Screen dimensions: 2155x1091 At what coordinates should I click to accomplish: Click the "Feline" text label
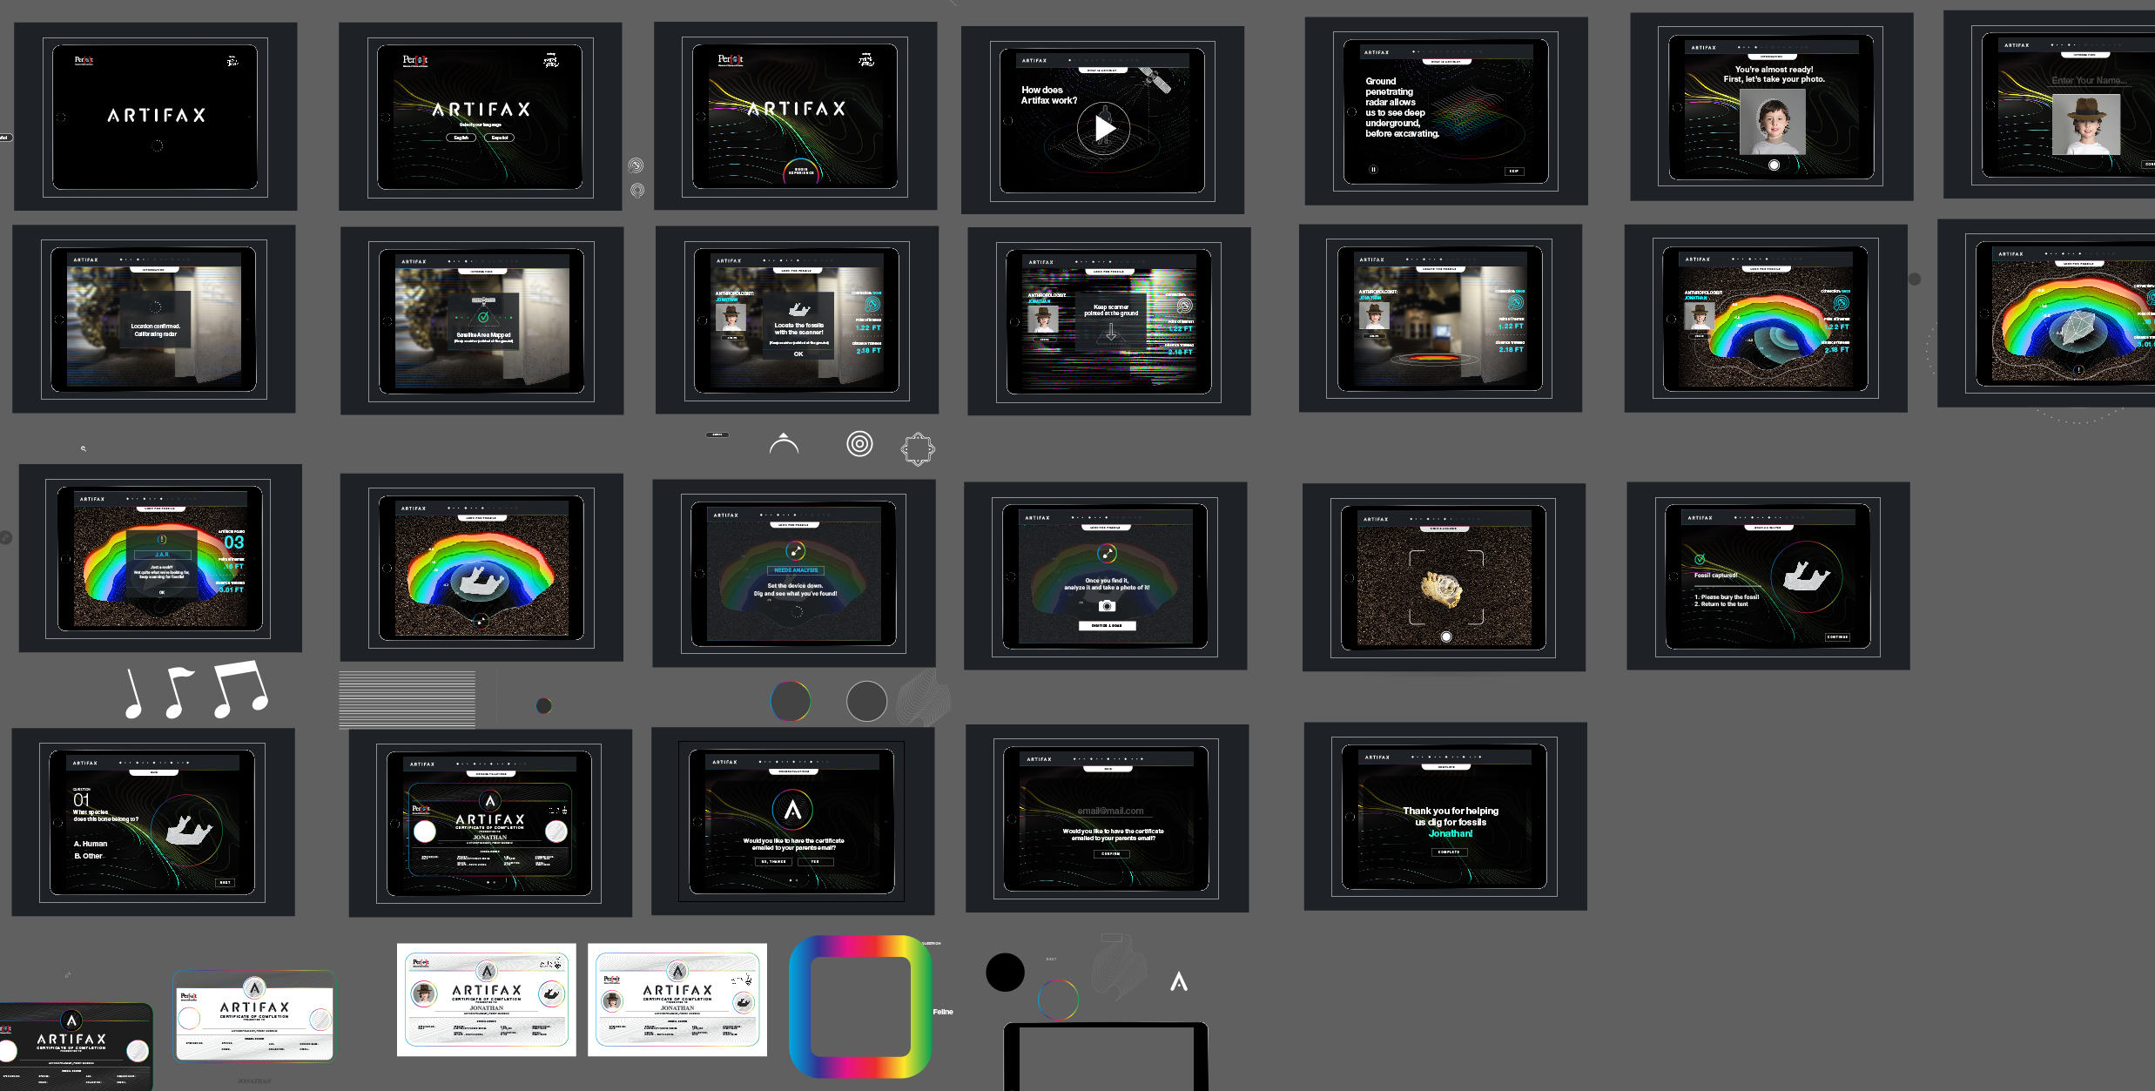(x=943, y=1012)
